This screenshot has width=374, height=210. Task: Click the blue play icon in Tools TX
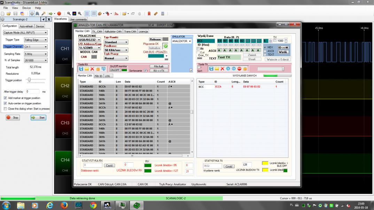[228, 69]
